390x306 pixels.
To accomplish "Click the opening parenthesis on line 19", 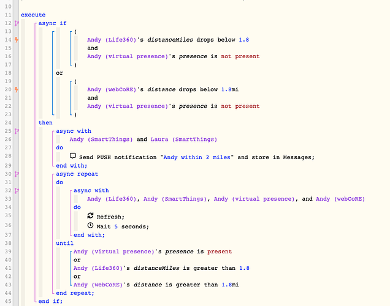I will [75, 81].
